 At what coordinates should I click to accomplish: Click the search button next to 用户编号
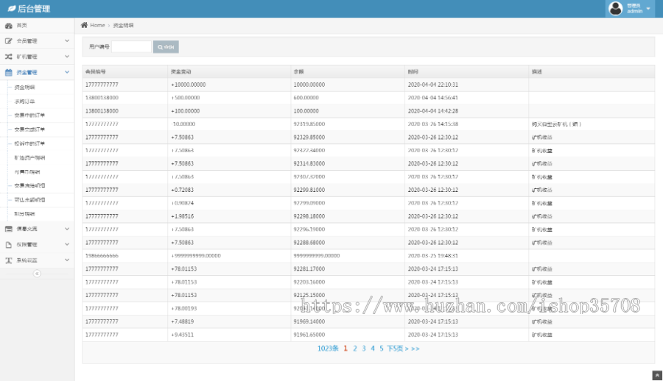(166, 47)
